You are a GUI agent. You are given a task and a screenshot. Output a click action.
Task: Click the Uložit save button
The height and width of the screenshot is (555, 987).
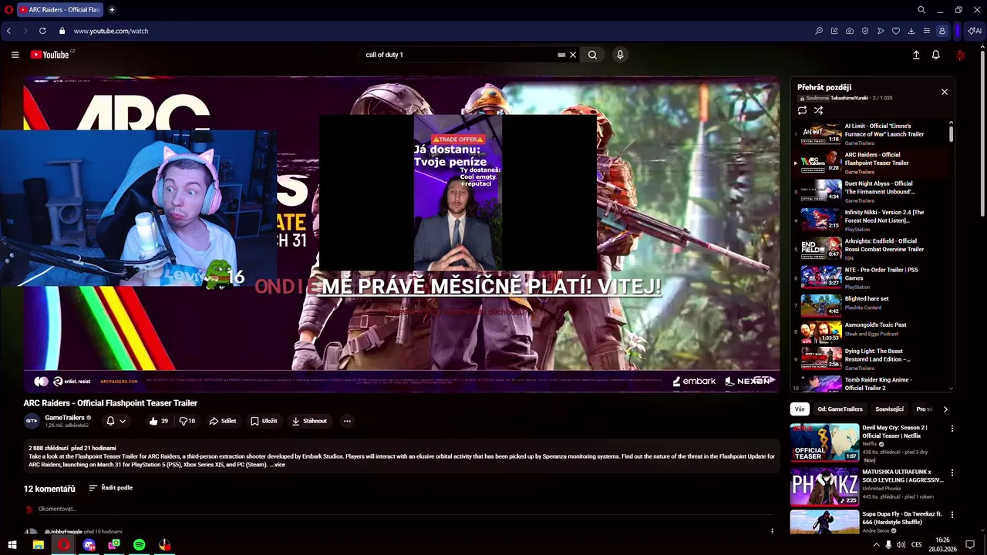[264, 421]
